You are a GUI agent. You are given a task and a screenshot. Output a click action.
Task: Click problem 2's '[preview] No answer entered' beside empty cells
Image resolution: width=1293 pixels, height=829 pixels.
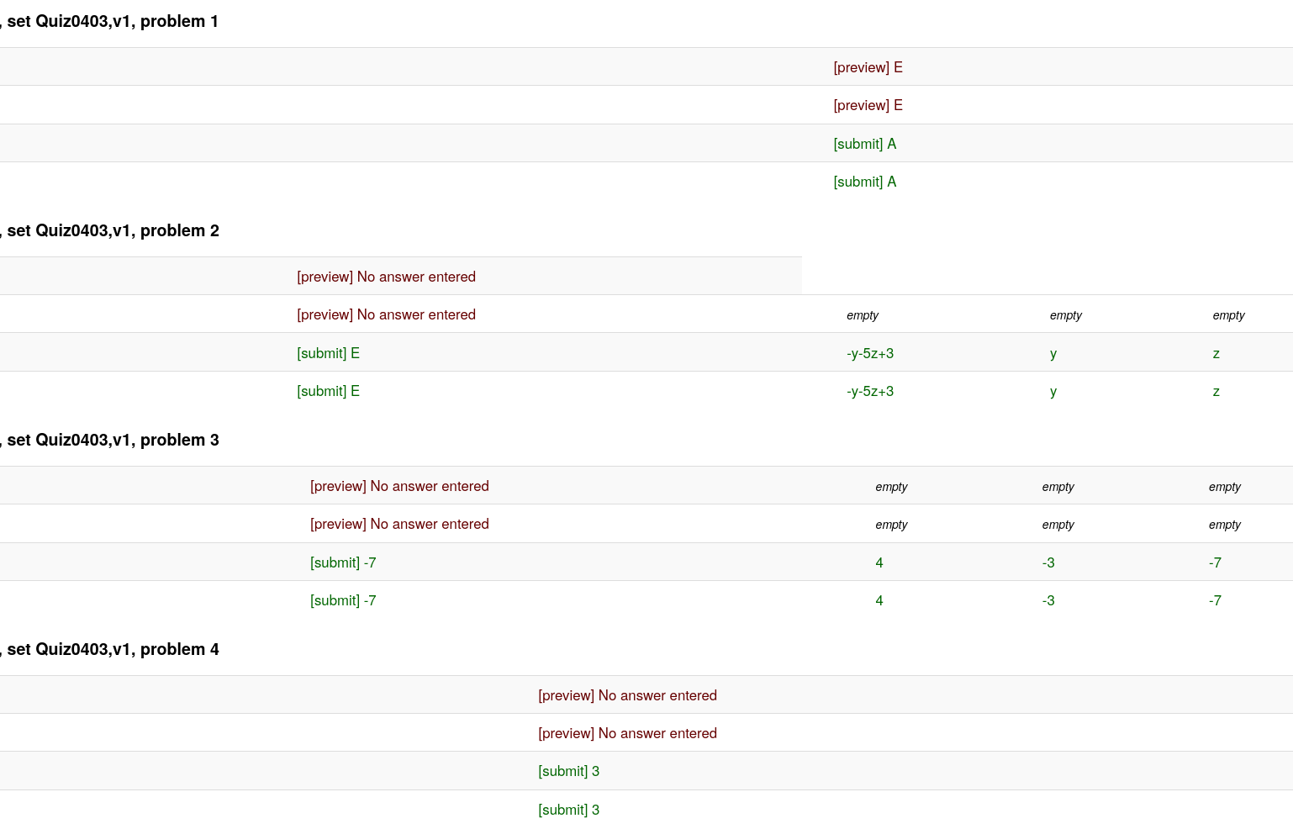click(x=386, y=314)
